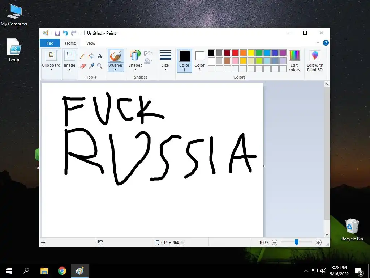Click the canvas right-edge resize handle
This screenshot has width=370, height=278.
pos(264,166)
